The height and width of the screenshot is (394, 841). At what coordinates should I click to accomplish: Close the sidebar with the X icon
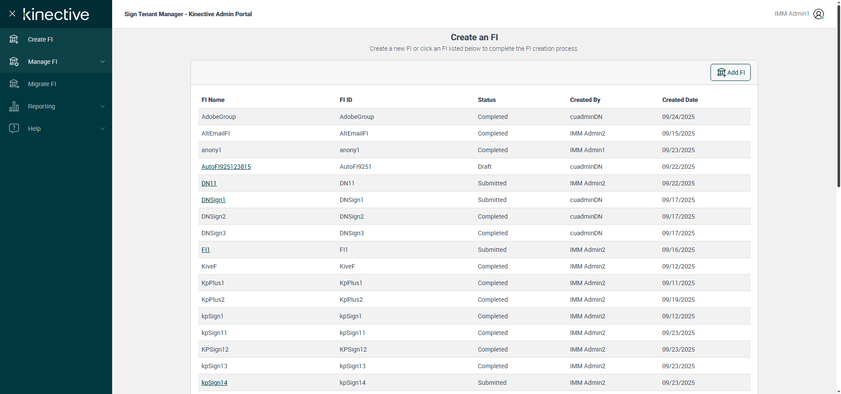coord(12,14)
